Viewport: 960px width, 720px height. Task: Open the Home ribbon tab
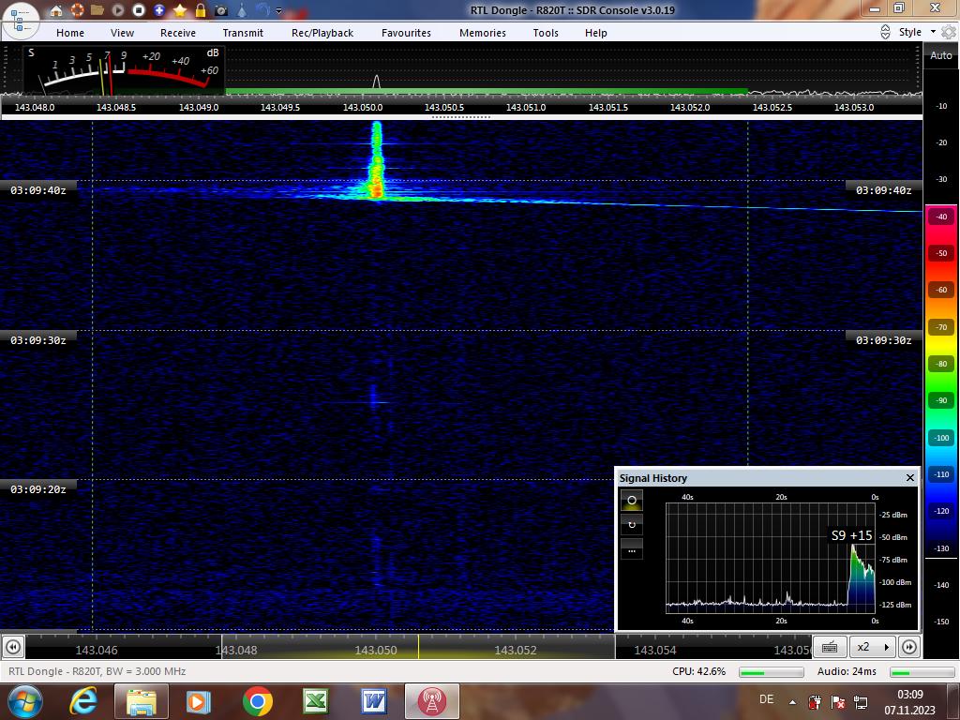pos(70,33)
